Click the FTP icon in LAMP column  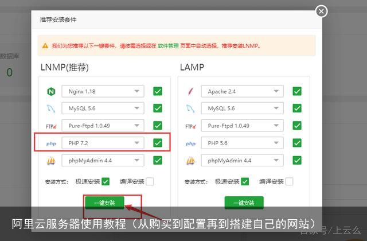tap(190, 126)
